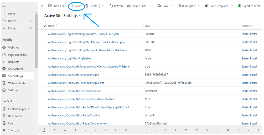Image resolution: width=264 pixels, height=135 pixels.
Task: Expand the Recent section chevron
Action: click(x=30, y=21)
